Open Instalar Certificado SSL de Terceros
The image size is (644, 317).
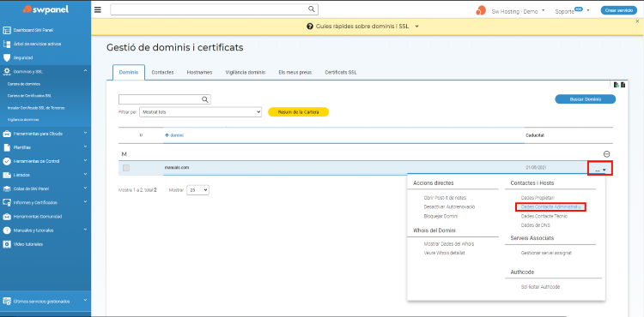point(36,108)
